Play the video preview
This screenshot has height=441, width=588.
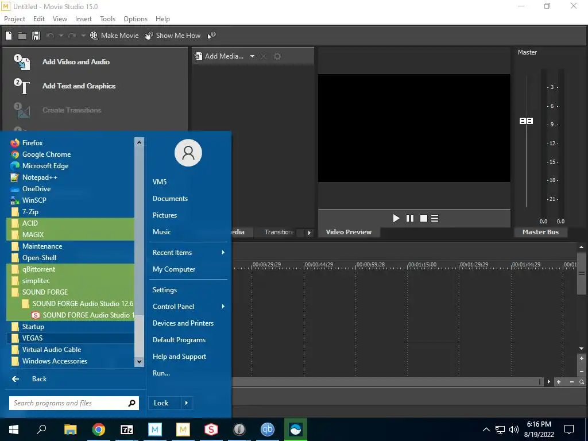(396, 218)
